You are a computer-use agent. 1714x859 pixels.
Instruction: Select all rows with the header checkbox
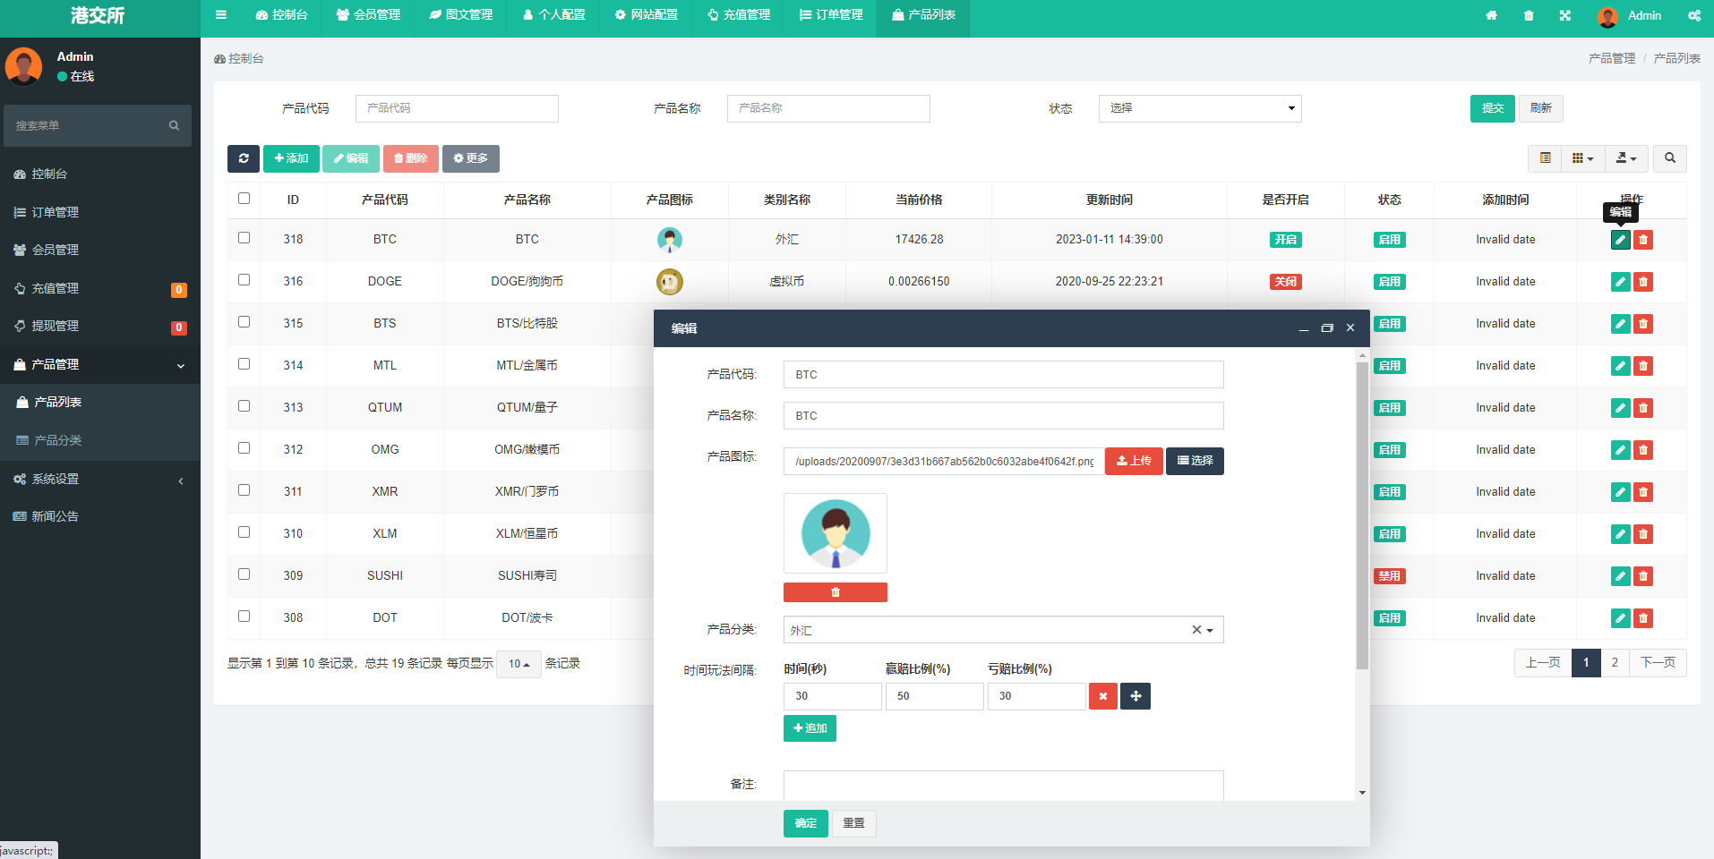coord(244,199)
